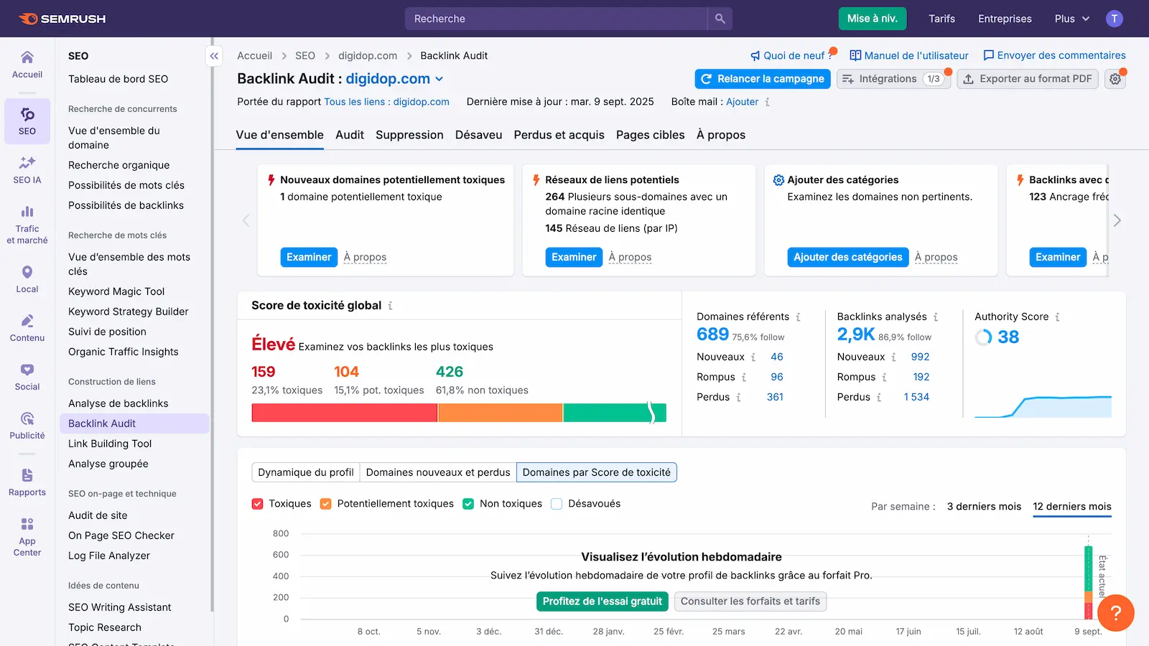Screen dimensions: 1149x646
Task: Open the Intégrations 1/3 dropdown
Action: [x=894, y=79]
